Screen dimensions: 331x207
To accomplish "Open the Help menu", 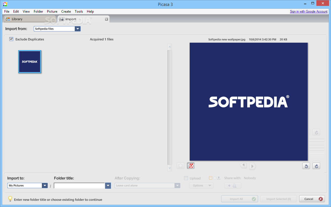I will [x=90, y=12].
